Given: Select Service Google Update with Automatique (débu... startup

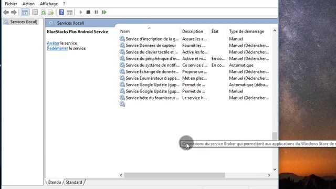Looking at the screenshot, I should point(194,85).
